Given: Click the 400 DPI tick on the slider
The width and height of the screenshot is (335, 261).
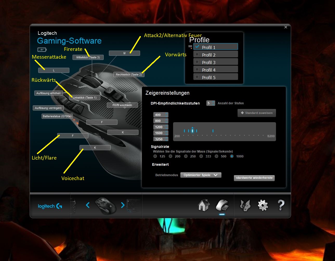Looking at the screenshot, I should pos(184,131).
